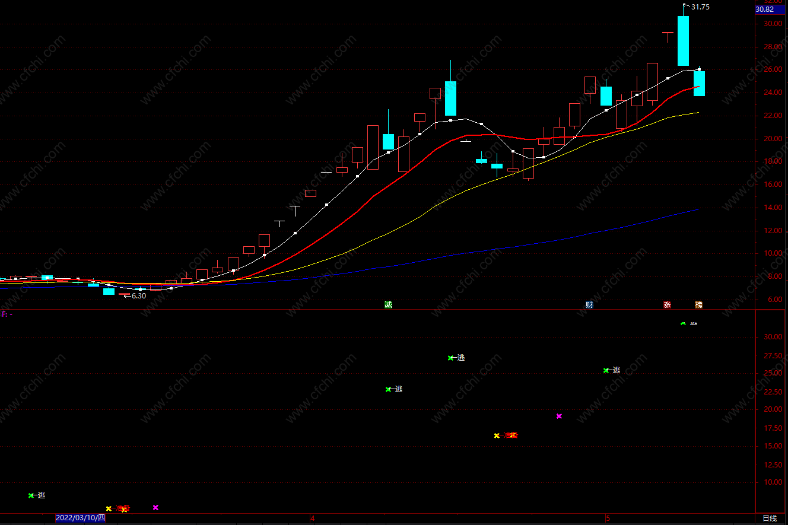The width and height of the screenshot is (788, 525).
Task: Click the month 5 marker on time axis
Action: (608, 518)
